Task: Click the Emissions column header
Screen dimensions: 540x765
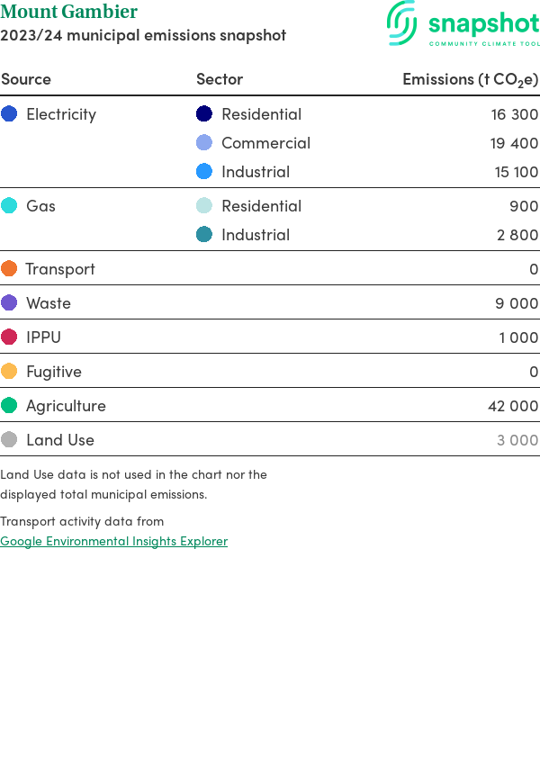Action: click(470, 79)
